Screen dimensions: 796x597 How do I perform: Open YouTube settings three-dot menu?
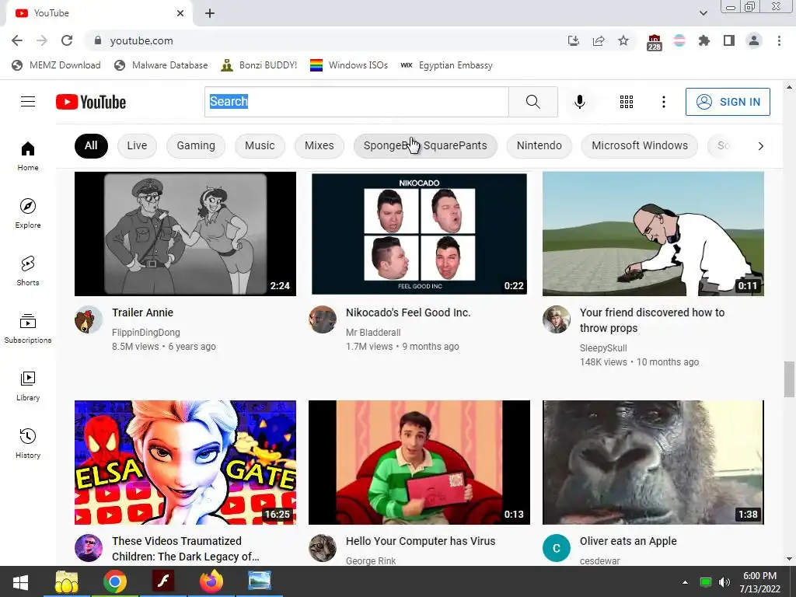[x=664, y=102]
